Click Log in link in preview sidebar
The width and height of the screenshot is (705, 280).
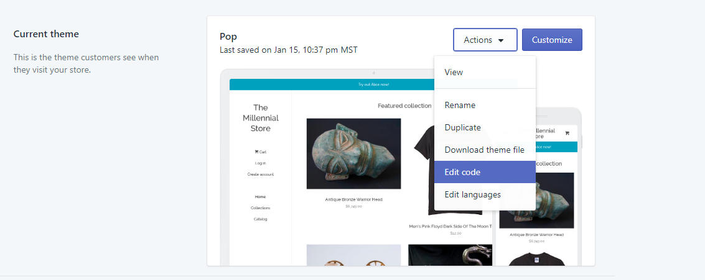[260, 163]
